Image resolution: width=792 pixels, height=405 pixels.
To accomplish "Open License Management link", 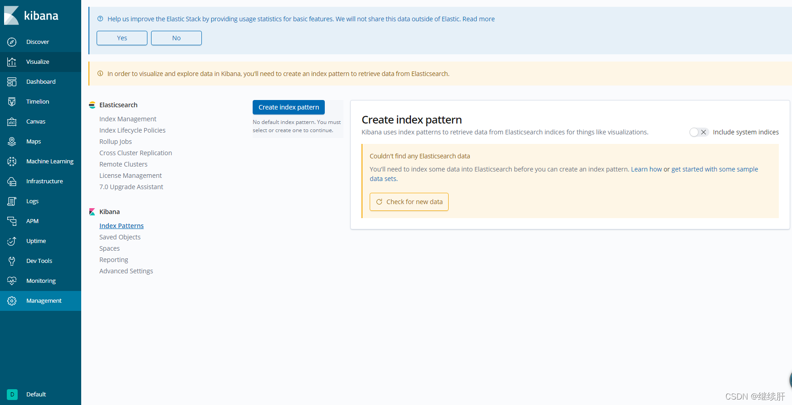I will 131,176.
